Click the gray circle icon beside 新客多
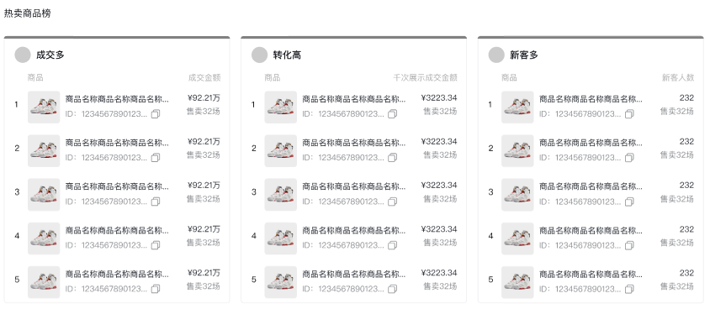710x309 pixels. pyautogui.click(x=496, y=55)
